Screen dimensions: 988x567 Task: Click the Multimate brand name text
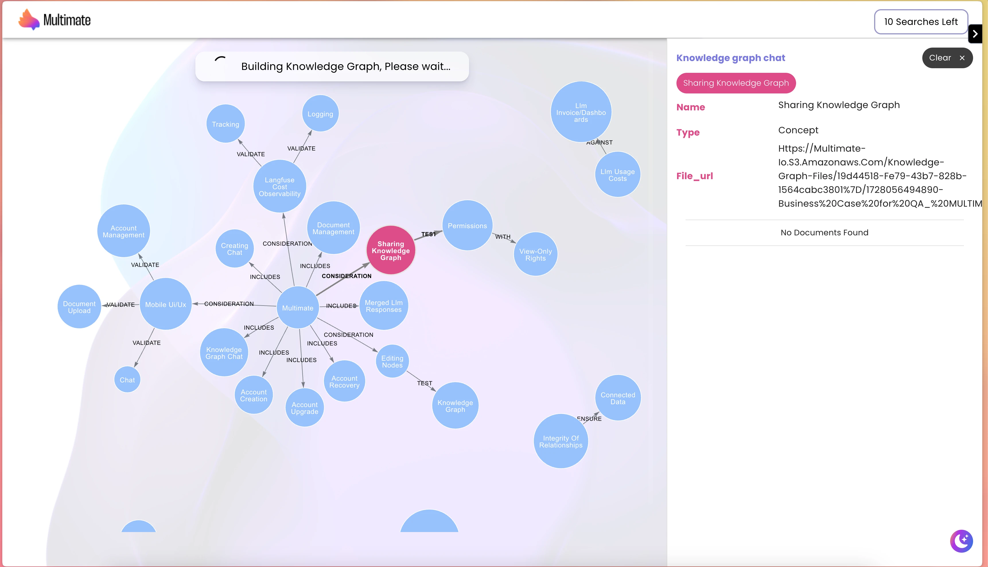pos(67,20)
